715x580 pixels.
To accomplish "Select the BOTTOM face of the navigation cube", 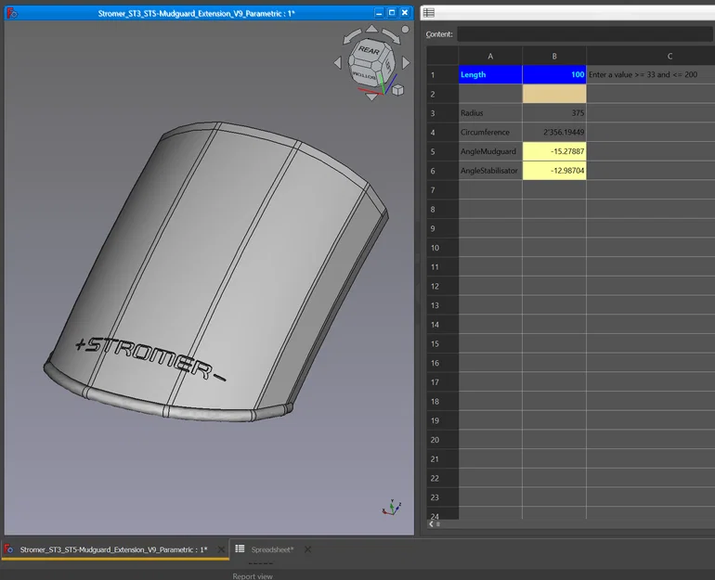I will point(364,76).
